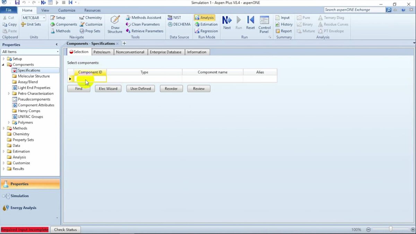This screenshot has height=234, width=416.
Task: Switch to the View ribbon tab
Action: click(45, 10)
